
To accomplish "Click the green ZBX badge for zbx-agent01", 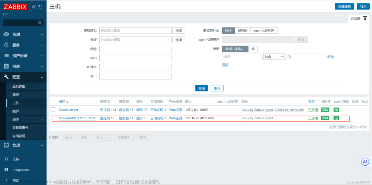I will [x=325, y=118].
